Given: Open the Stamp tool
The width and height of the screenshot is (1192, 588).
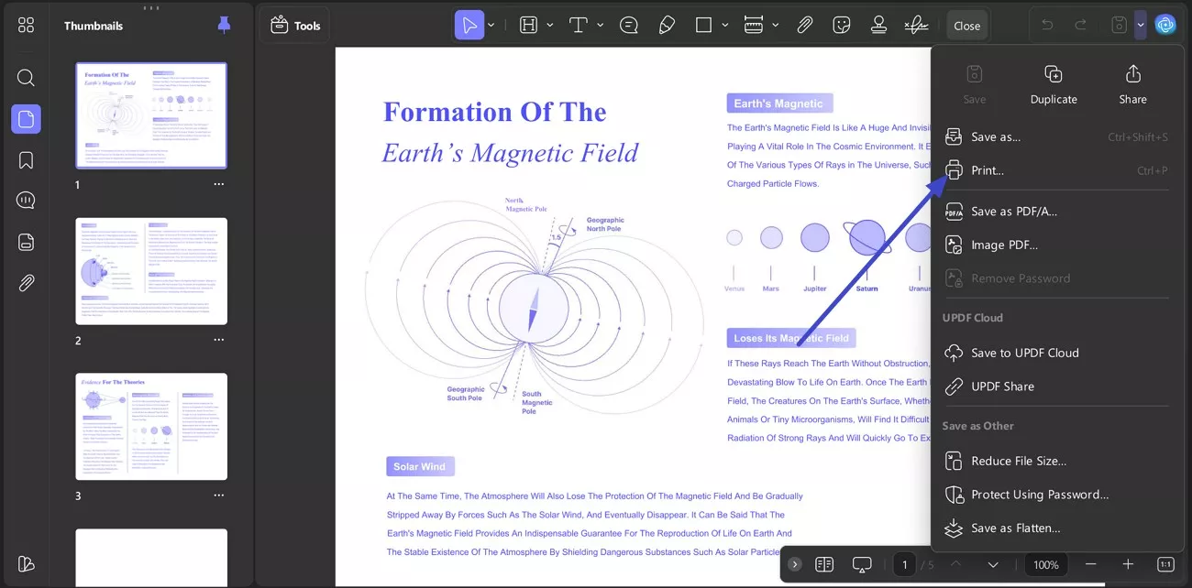Looking at the screenshot, I should [878, 25].
